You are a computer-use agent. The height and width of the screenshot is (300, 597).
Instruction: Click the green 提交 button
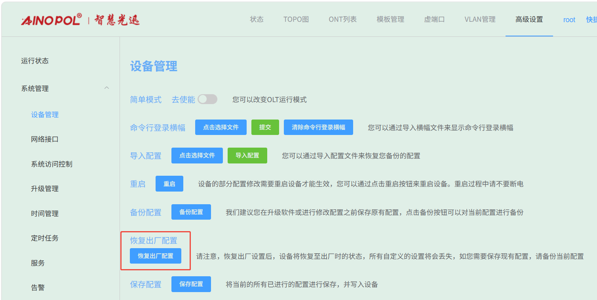click(265, 127)
